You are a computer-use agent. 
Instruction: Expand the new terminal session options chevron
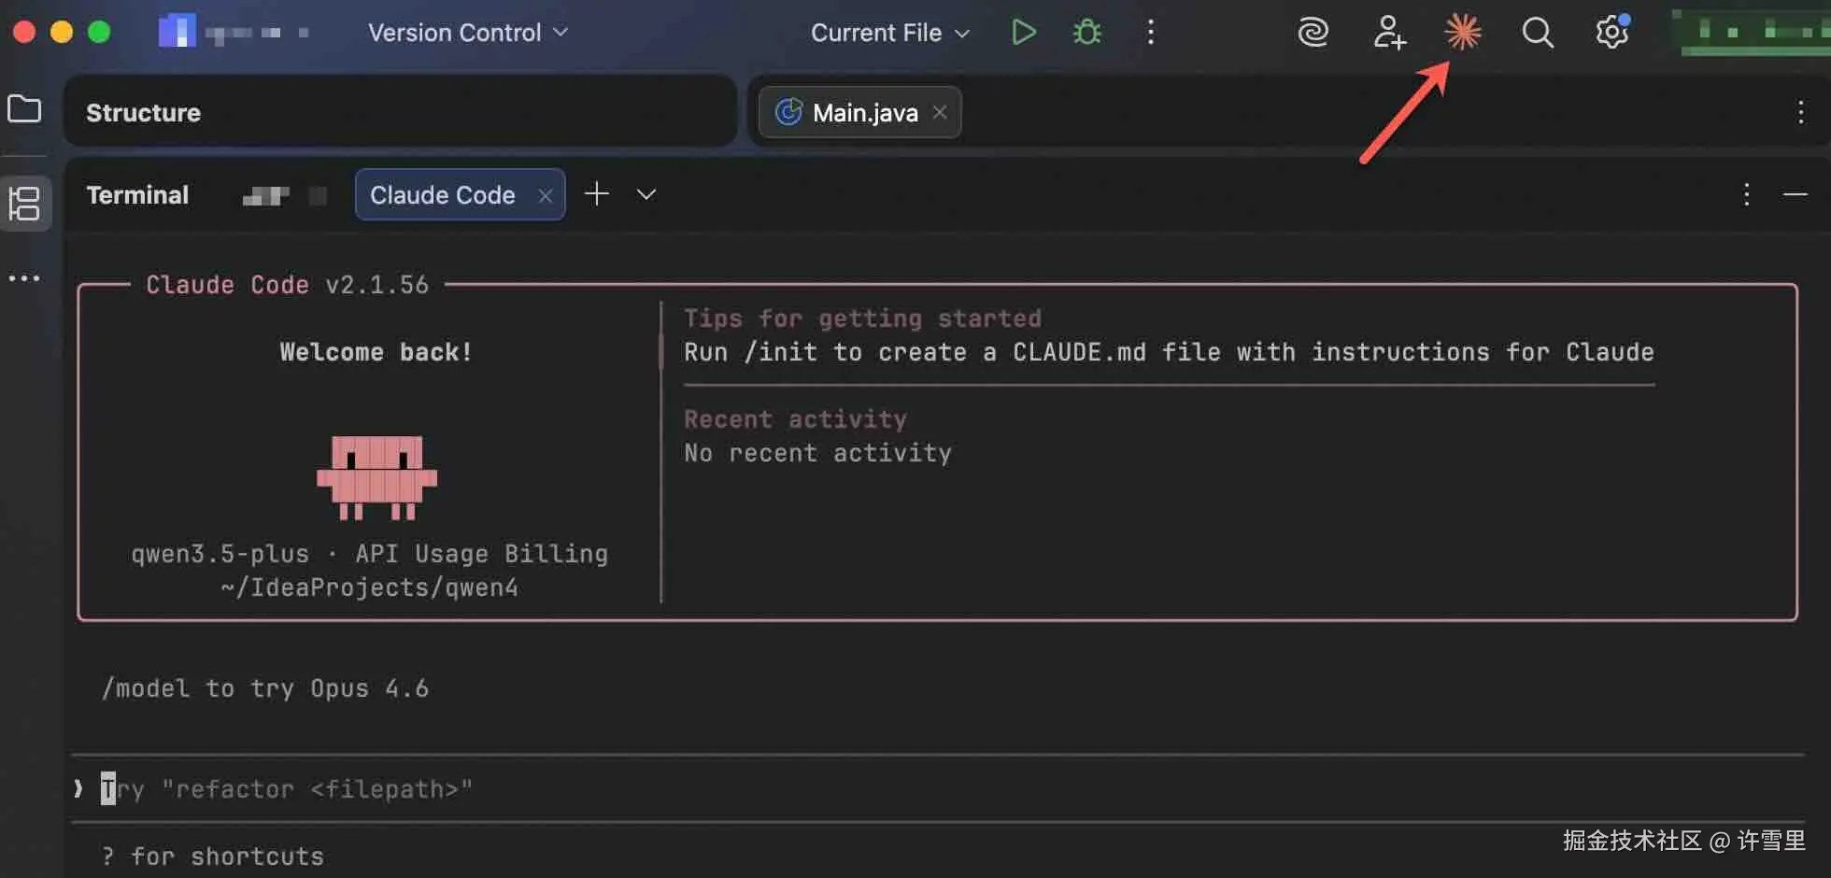[646, 194]
